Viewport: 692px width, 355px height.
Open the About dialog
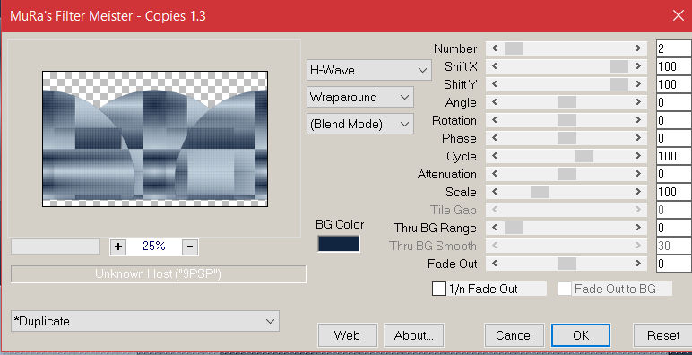[413, 335]
